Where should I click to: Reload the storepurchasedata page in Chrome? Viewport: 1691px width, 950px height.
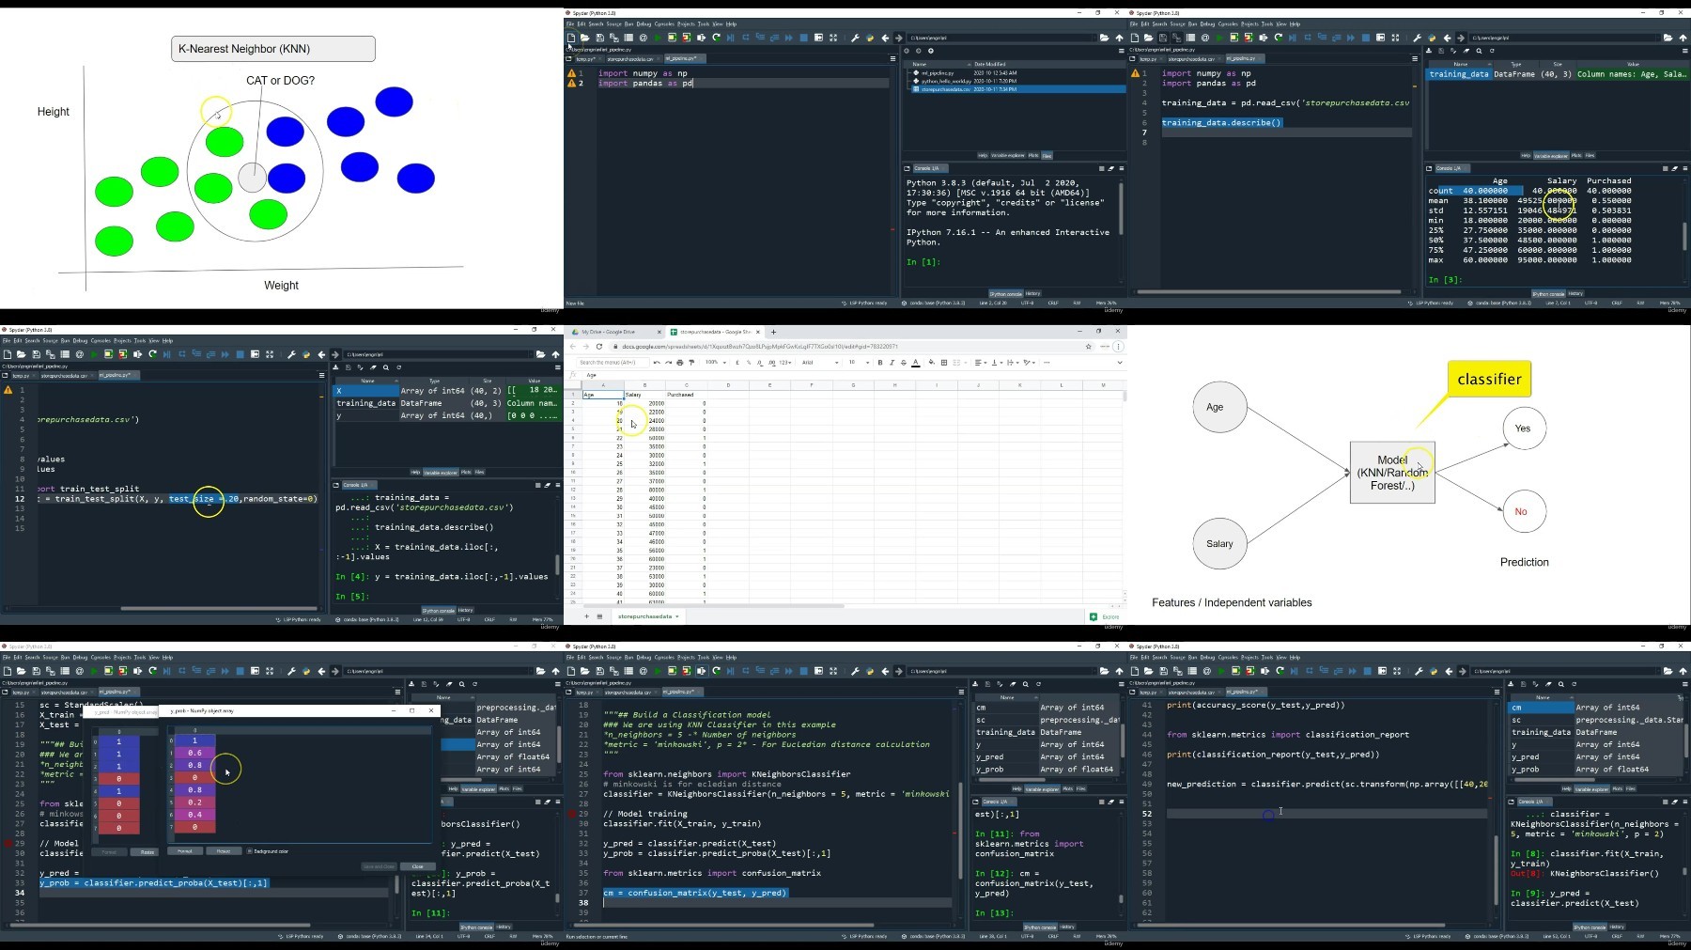pos(599,346)
